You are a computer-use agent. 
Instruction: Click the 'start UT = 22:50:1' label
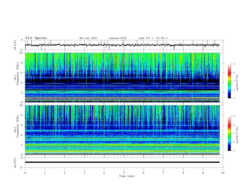pyautogui.click(x=153, y=38)
